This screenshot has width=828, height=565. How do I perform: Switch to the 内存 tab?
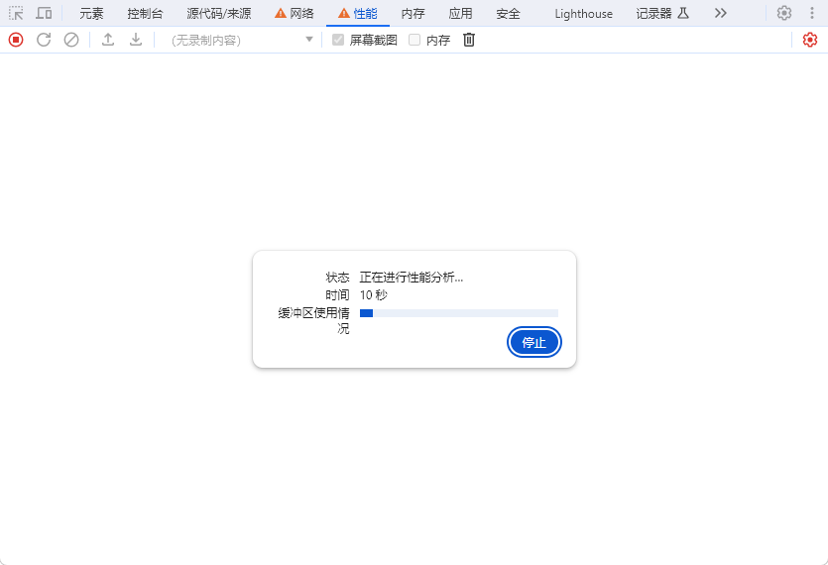[413, 14]
